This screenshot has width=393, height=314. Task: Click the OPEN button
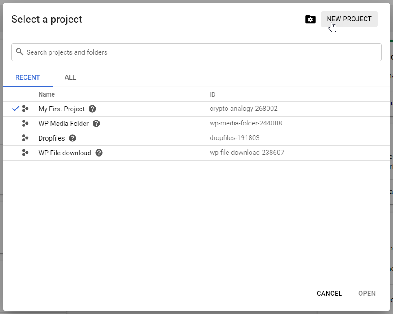click(x=367, y=294)
